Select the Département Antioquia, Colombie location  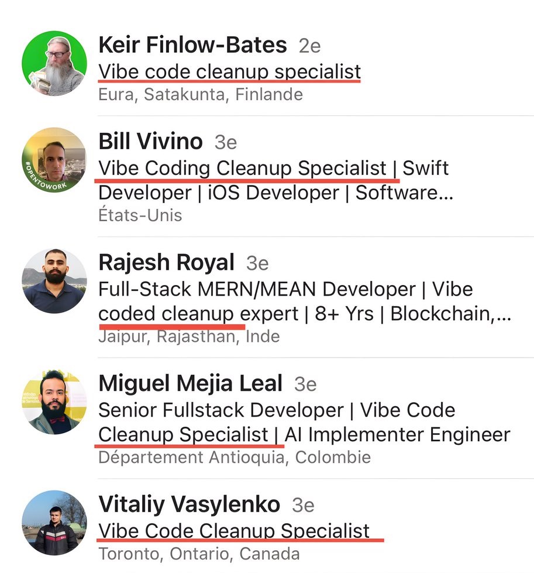(x=234, y=457)
